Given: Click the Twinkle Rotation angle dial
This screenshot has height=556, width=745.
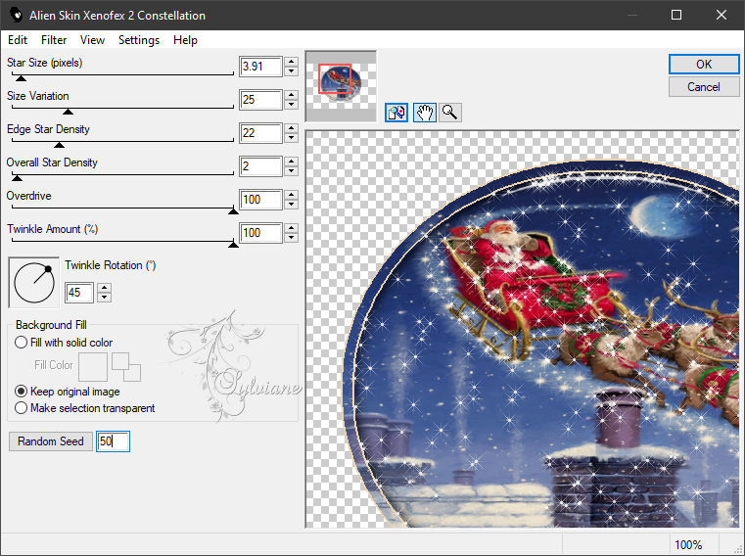Looking at the screenshot, I should [34, 282].
